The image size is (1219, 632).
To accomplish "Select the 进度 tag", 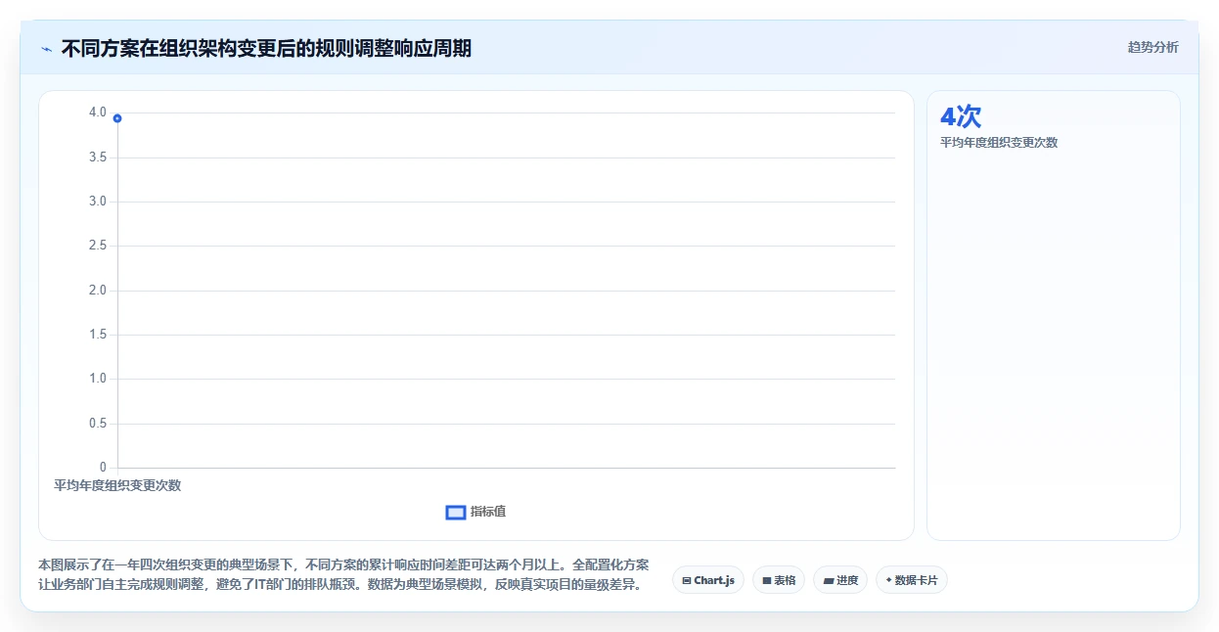I will pos(840,580).
